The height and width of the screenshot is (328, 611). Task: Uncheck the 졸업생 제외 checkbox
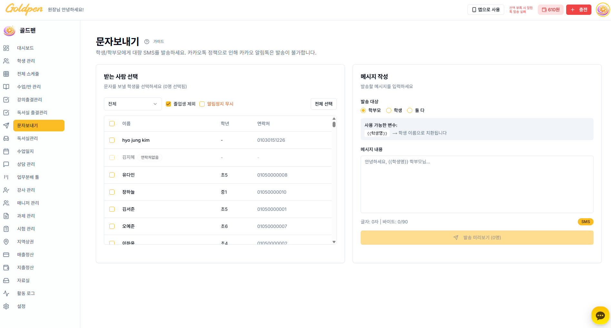[x=168, y=104]
